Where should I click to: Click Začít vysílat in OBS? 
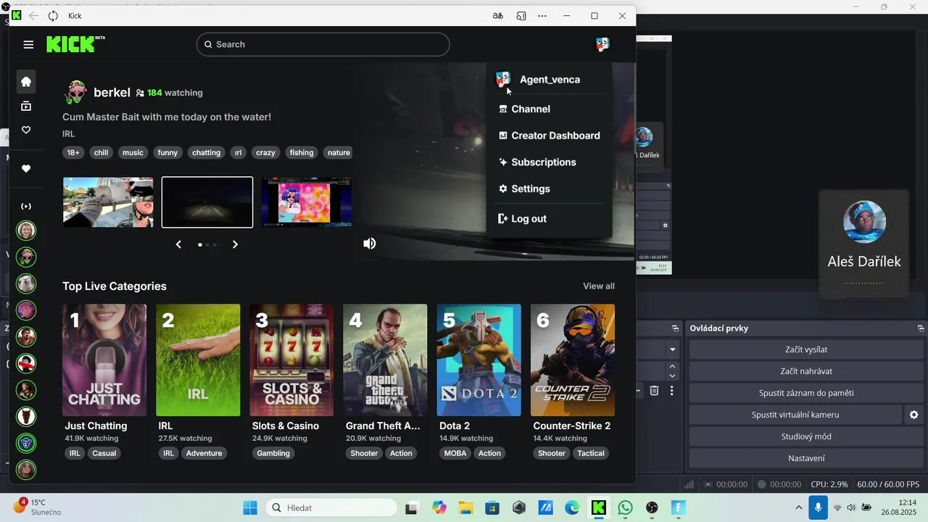(805, 349)
